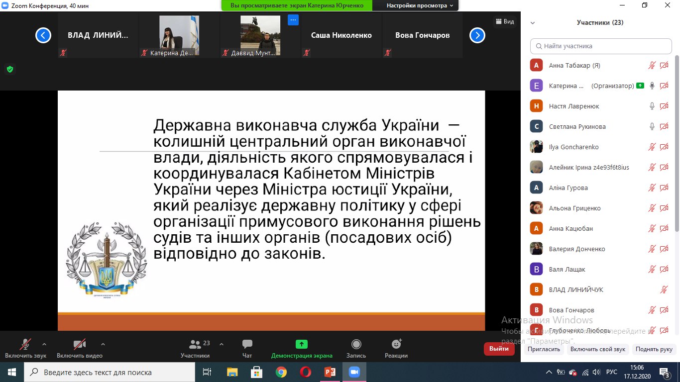
Task: Turn on camera with Включить видео
Action: 79,345
